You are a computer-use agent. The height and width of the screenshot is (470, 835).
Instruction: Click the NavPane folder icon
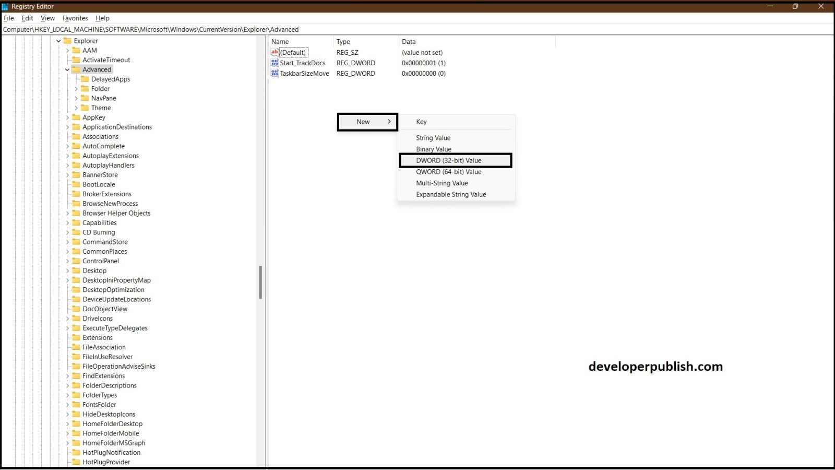click(x=85, y=98)
